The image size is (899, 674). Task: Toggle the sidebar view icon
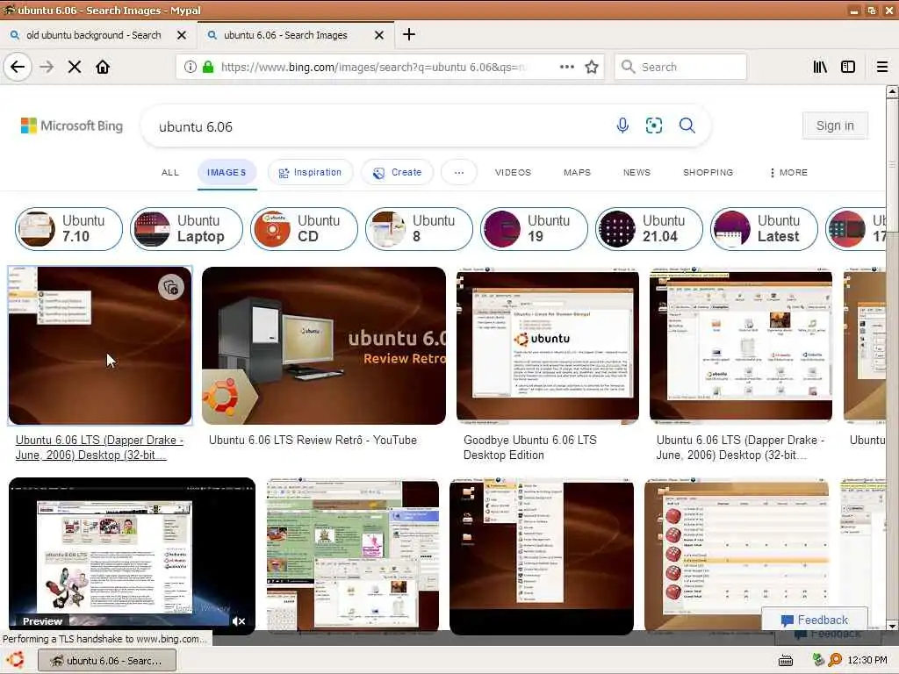tap(848, 67)
